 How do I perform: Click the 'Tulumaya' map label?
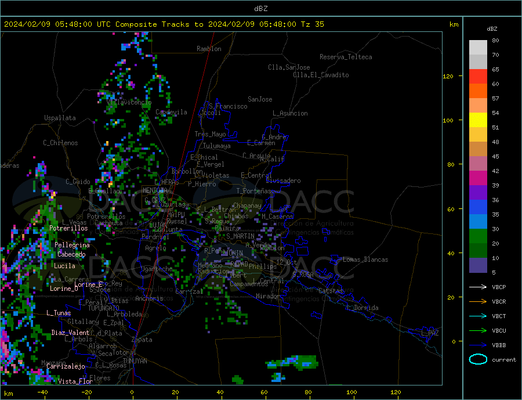tap(217, 146)
